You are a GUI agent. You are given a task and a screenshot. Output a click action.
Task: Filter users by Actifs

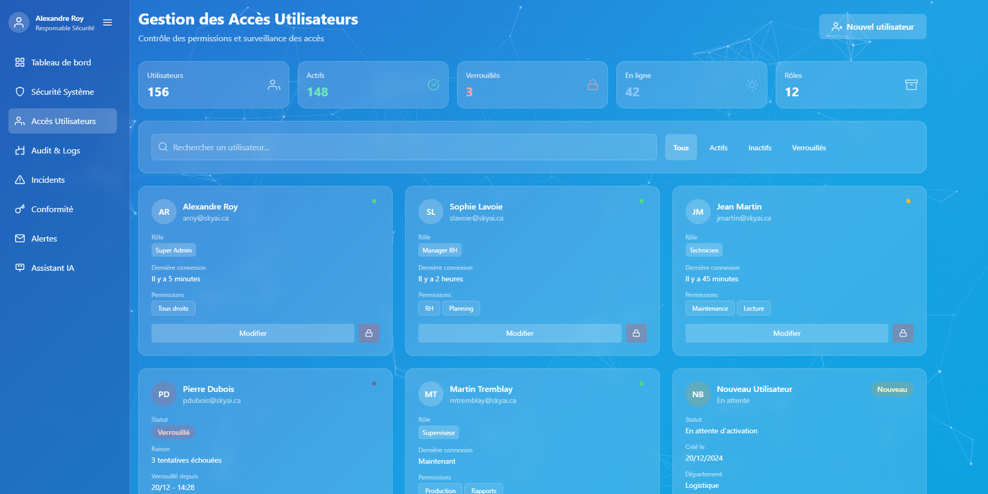pyautogui.click(x=718, y=148)
